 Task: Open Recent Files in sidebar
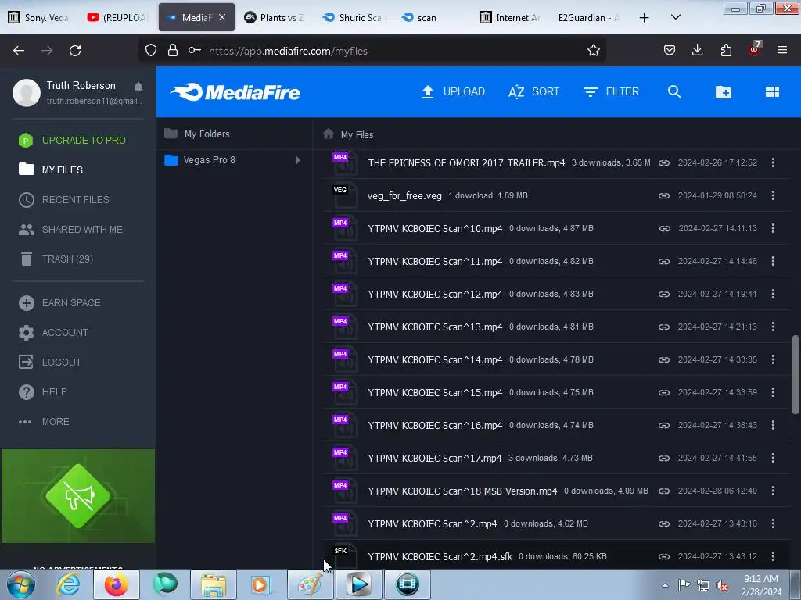pos(64,199)
